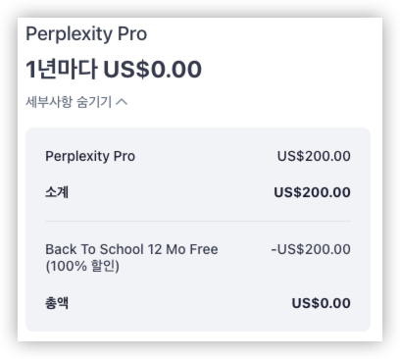400x359 pixels.
Task: Click the word Free in discount name
Action: [x=204, y=249]
